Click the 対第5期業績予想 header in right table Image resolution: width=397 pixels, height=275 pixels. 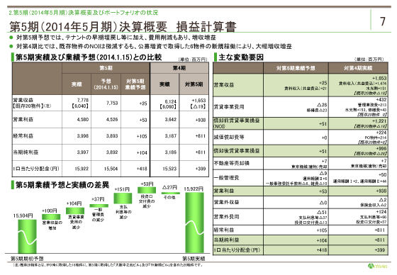coord(296,68)
